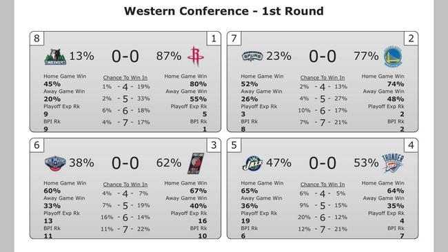Image resolution: width=448 pixels, height=252 pixels.
Task: Click the seed 1 badge
Action: coord(214,39)
